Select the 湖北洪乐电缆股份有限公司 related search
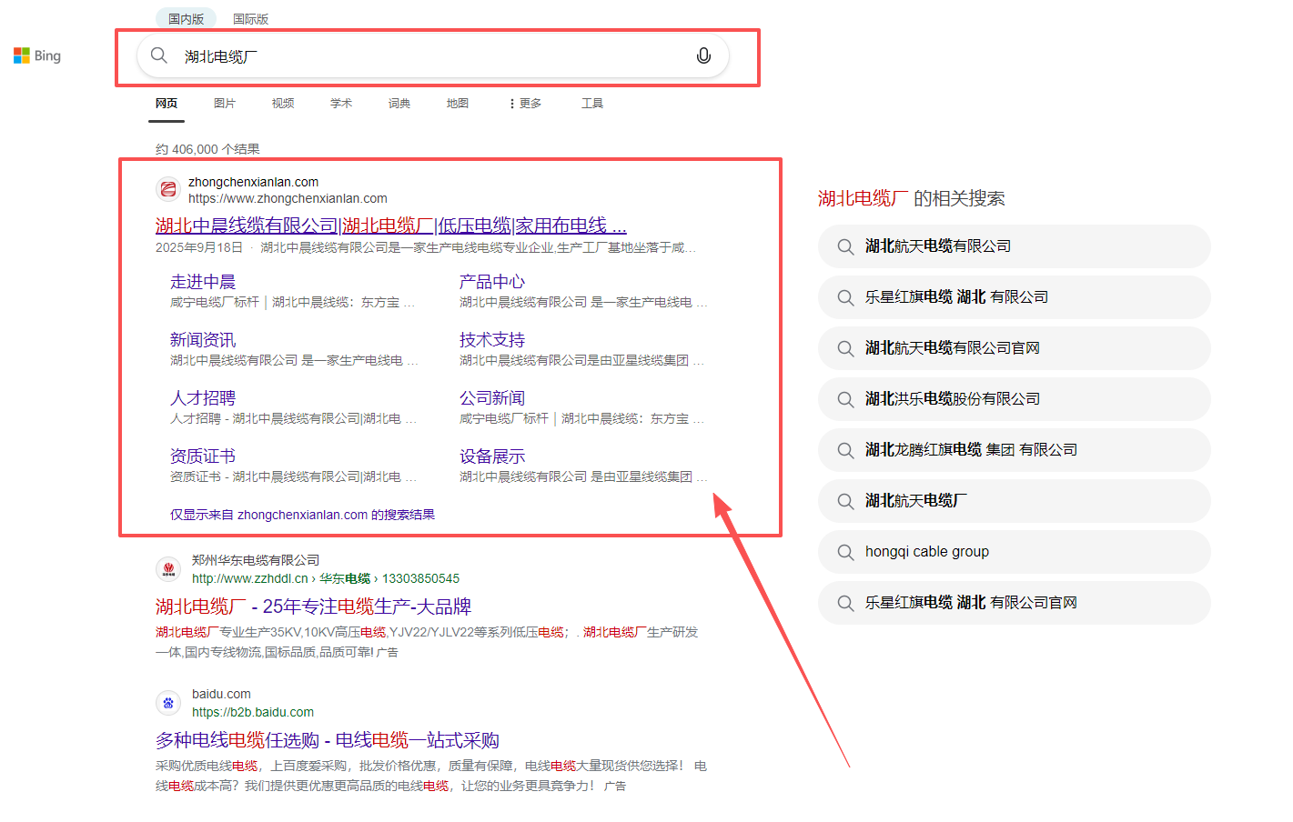This screenshot has width=1293, height=822. pos(950,399)
